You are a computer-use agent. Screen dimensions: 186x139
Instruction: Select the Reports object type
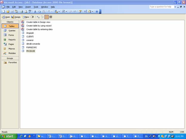(x=10, y=40)
